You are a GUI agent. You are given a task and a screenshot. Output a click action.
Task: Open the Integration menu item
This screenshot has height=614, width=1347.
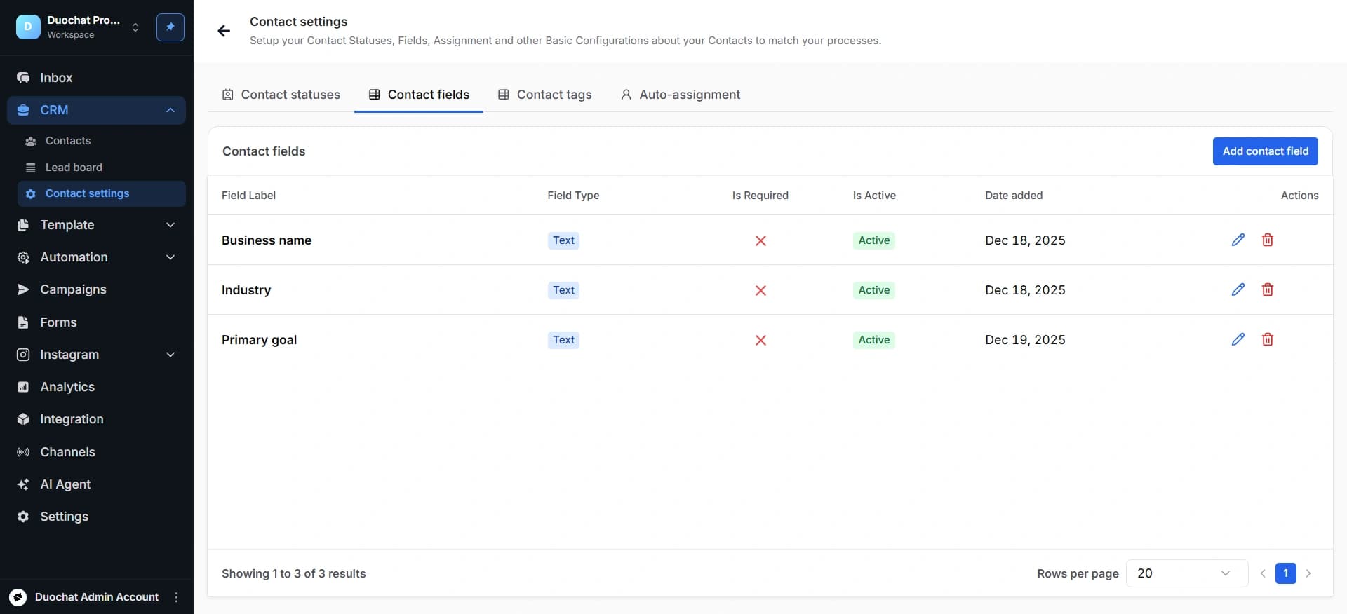coord(96,419)
